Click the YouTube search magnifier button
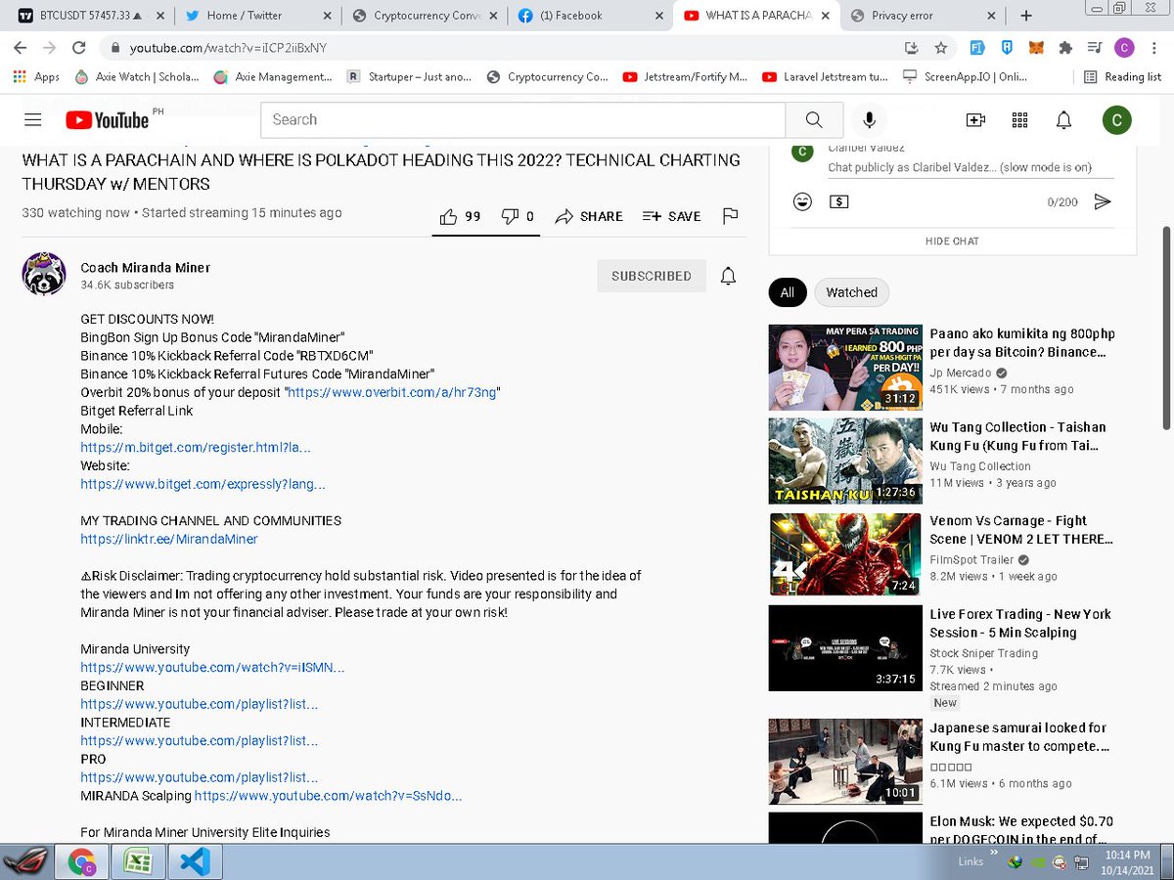This screenshot has width=1174, height=880. [814, 120]
